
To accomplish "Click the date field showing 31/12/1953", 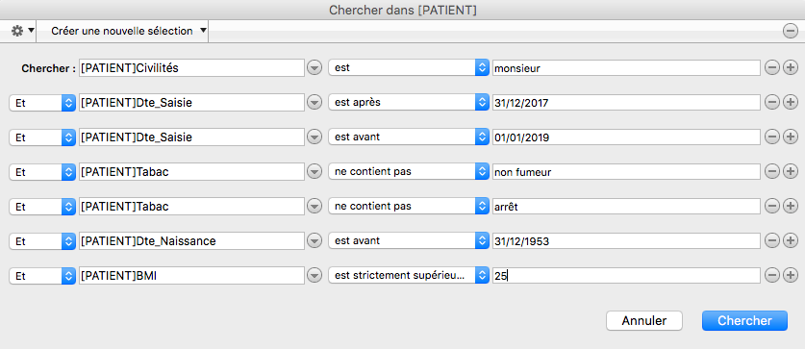I will click(x=626, y=240).
